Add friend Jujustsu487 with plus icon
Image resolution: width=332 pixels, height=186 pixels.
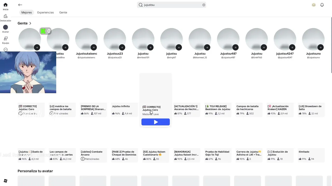tap(235, 47)
